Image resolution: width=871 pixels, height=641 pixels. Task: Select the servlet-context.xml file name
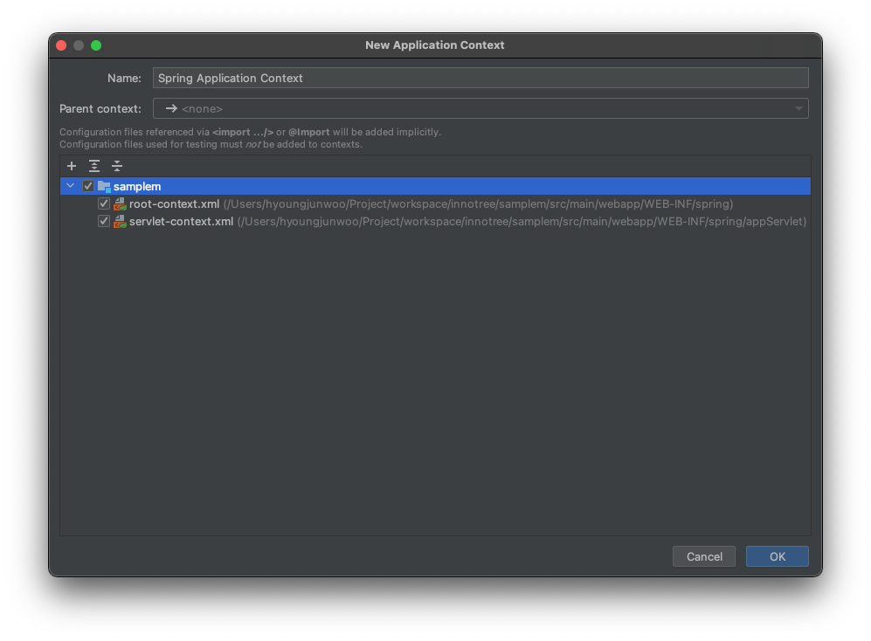[x=181, y=222]
